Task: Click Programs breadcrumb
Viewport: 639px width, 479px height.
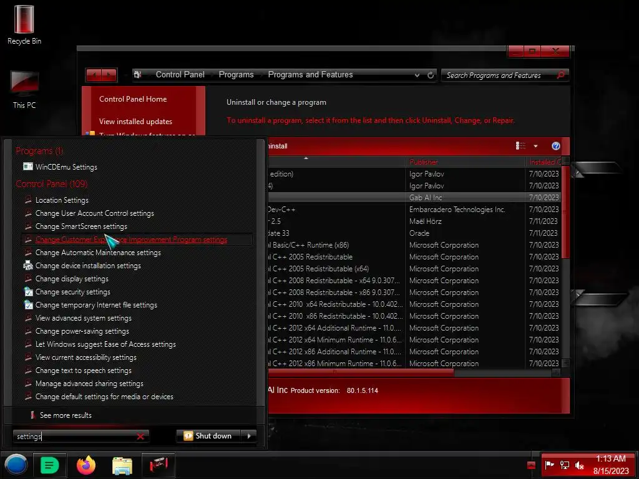Action: [x=236, y=75]
